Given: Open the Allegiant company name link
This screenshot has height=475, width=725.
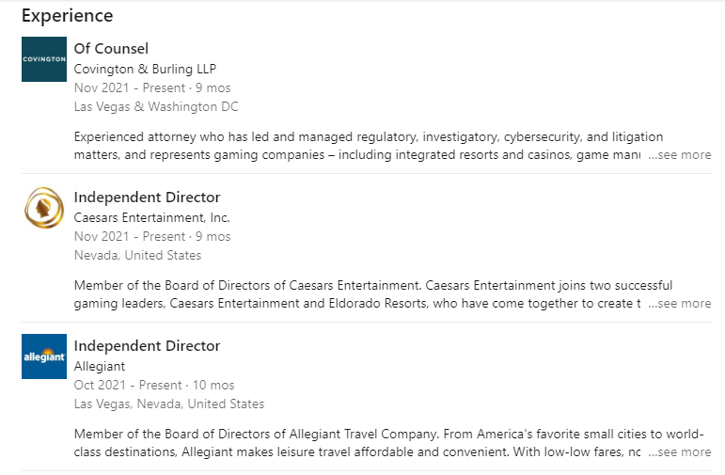Looking at the screenshot, I should point(100,366).
